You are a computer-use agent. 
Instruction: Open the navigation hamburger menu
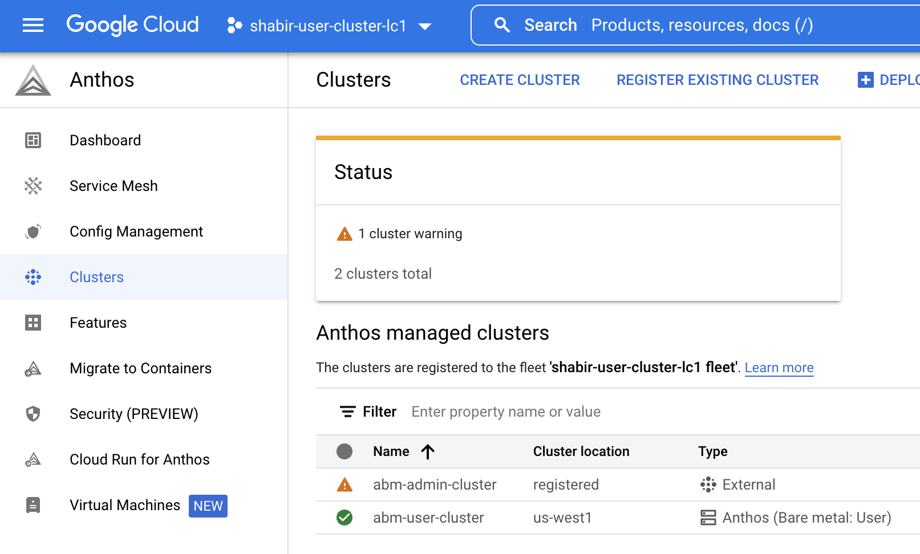coord(33,25)
